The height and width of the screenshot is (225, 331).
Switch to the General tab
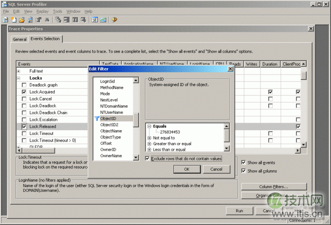19,39
